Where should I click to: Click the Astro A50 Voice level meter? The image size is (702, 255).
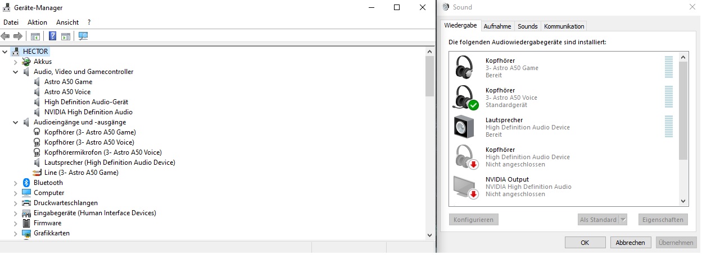click(669, 97)
